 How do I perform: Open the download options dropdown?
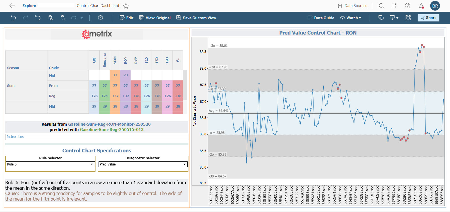click(x=394, y=18)
